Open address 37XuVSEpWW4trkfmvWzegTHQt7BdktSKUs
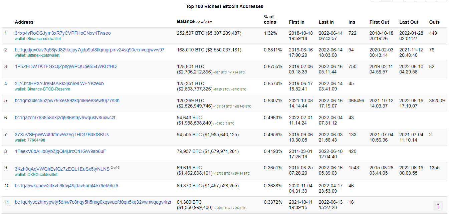The height and width of the screenshot is (214, 449). tap(62, 135)
